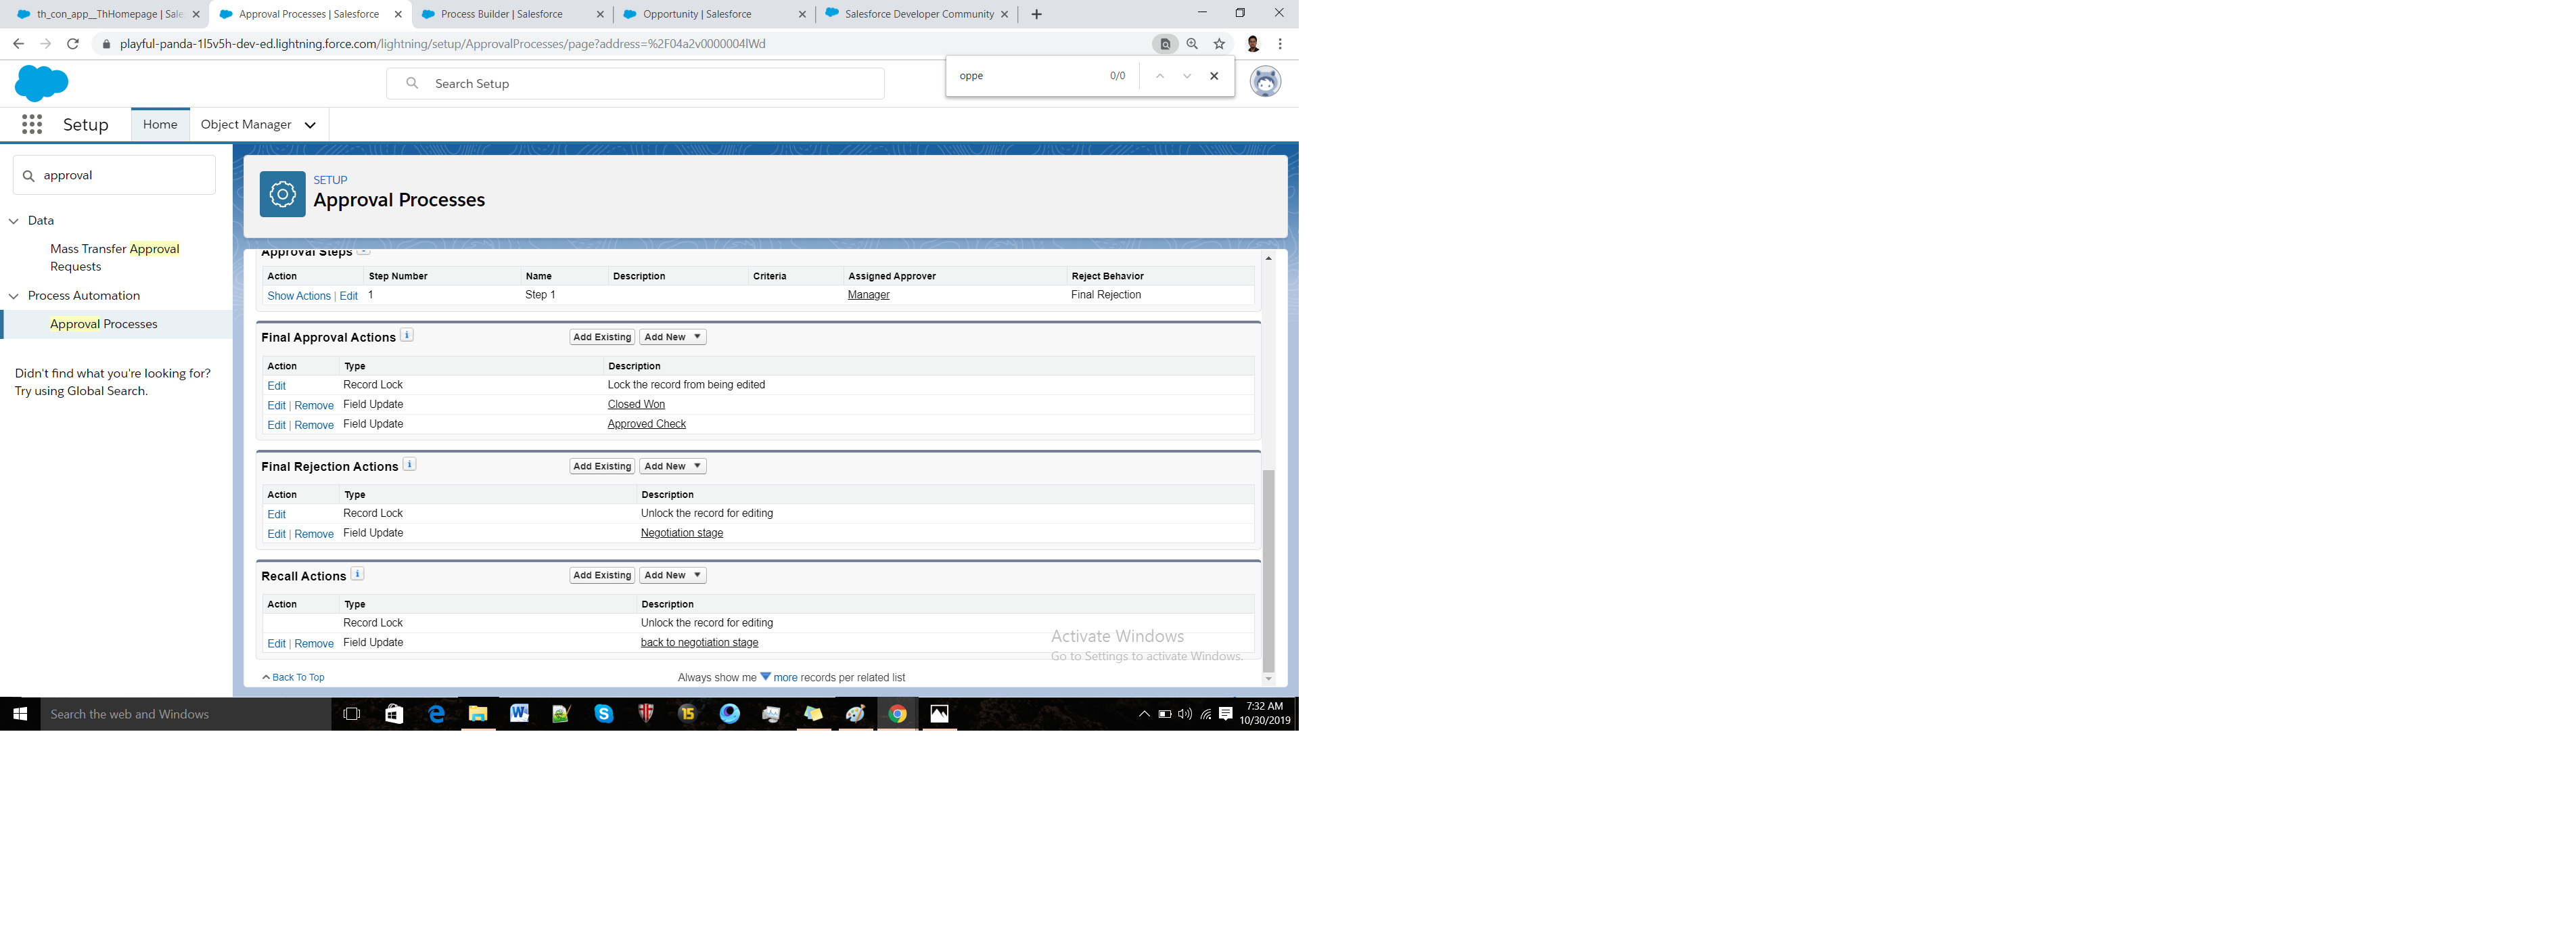Close the find-in-page bar
This screenshot has width=2576, height=939.
(x=1214, y=76)
